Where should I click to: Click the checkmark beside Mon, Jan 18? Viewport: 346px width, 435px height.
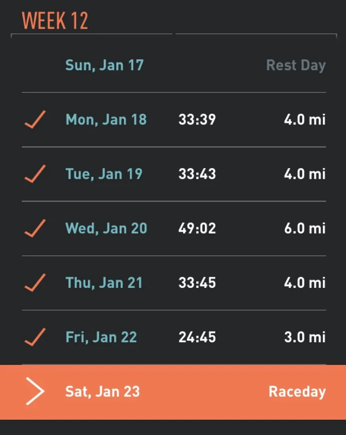(x=35, y=120)
